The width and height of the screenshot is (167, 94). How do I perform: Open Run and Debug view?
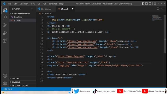5,33
